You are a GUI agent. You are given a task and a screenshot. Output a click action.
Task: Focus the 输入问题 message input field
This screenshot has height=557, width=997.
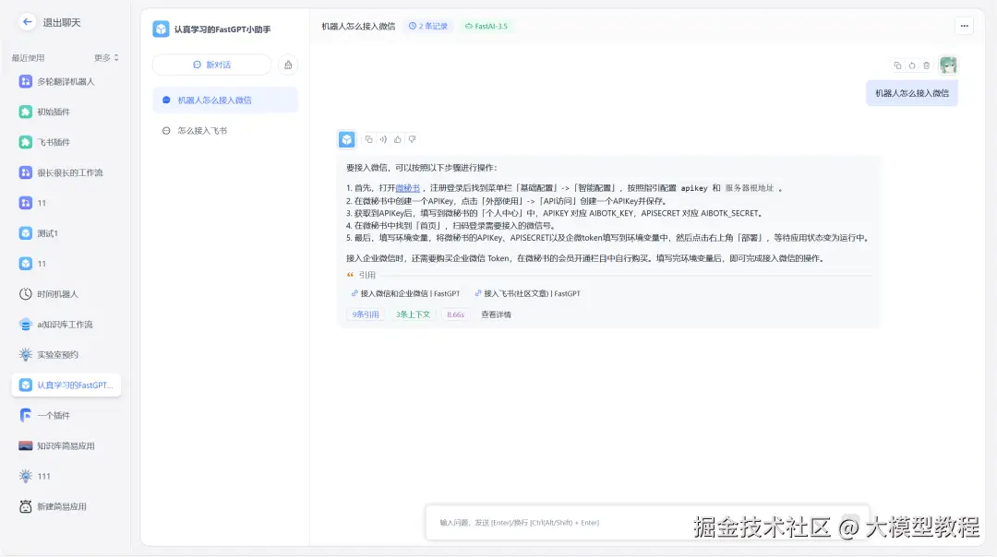646,523
